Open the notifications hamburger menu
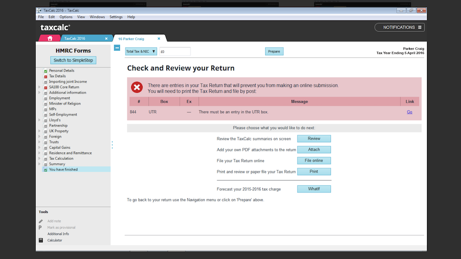The height and width of the screenshot is (259, 461). [420, 28]
